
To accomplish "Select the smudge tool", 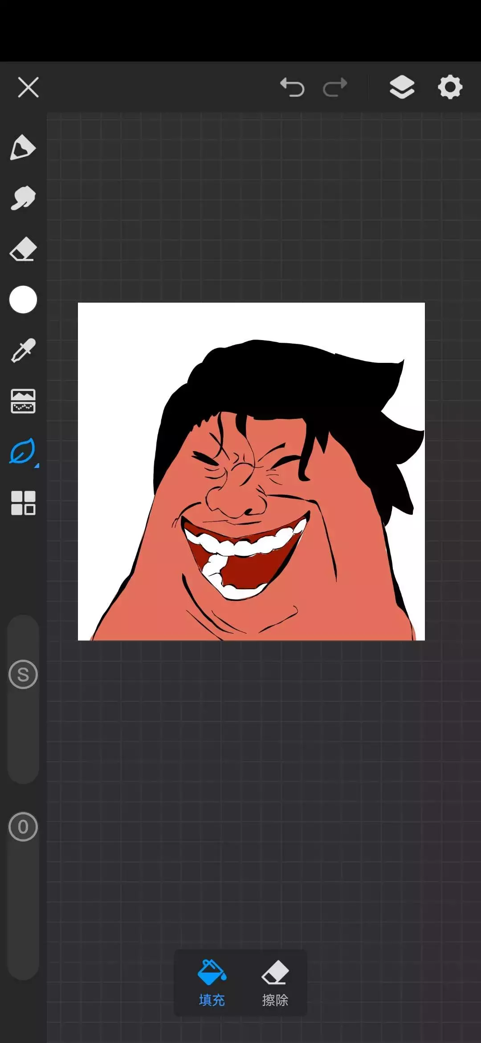I will click(23, 198).
